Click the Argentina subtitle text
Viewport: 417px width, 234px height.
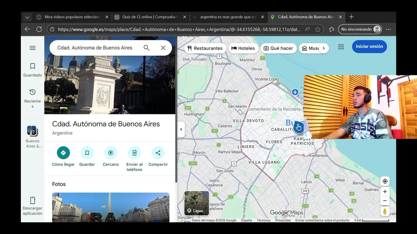point(62,133)
